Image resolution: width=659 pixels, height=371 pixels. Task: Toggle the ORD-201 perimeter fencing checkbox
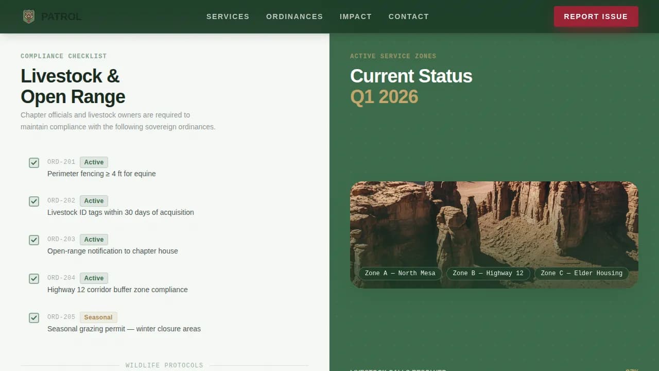(x=34, y=163)
